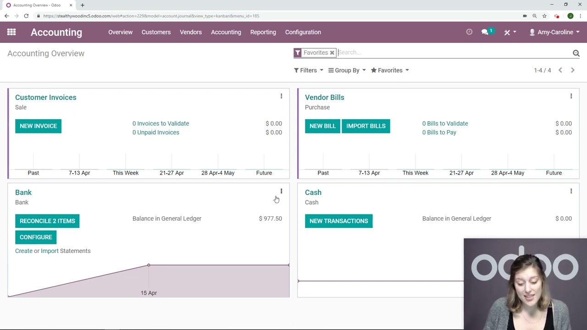The width and height of the screenshot is (587, 330).
Task: Open the Configuration menu
Action: [303, 32]
